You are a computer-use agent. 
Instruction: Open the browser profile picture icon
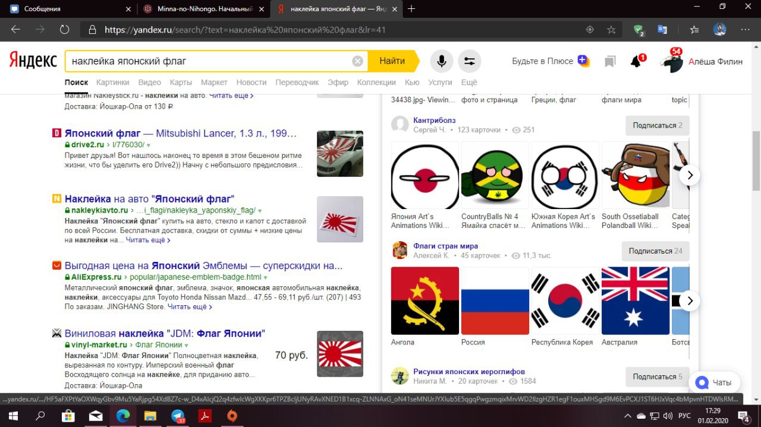click(x=719, y=29)
